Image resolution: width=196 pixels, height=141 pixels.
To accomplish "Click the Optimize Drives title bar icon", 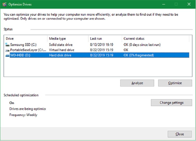I will coord(4,4).
